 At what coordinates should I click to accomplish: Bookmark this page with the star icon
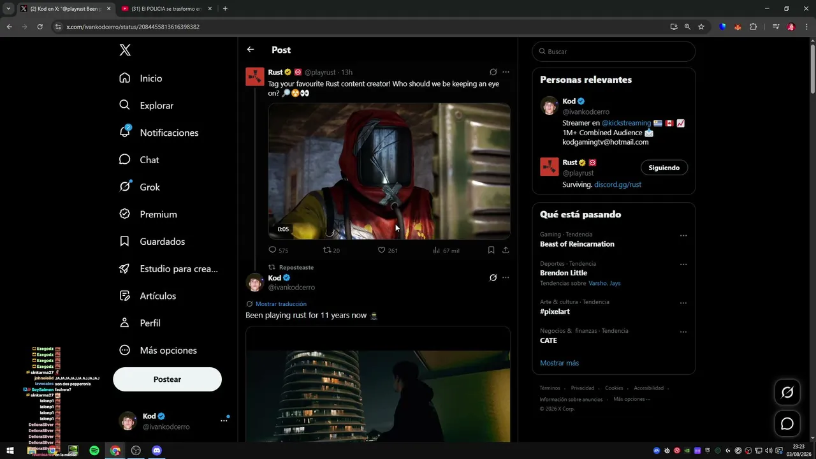(701, 27)
